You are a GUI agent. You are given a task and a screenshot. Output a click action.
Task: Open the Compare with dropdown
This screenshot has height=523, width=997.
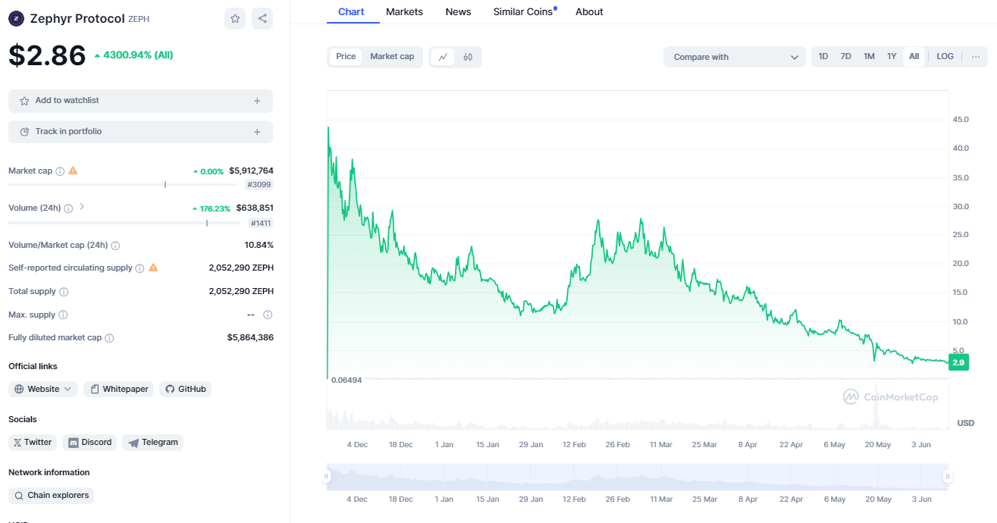coord(734,57)
